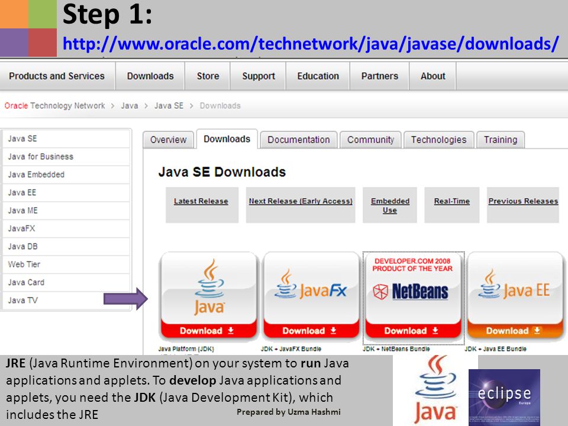Open the oracle.com downloads URL
Screen dimensions: 568x426
[x=311, y=44]
